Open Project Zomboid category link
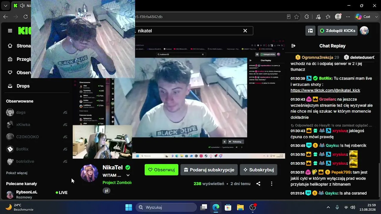The image size is (381, 214). 117,182
